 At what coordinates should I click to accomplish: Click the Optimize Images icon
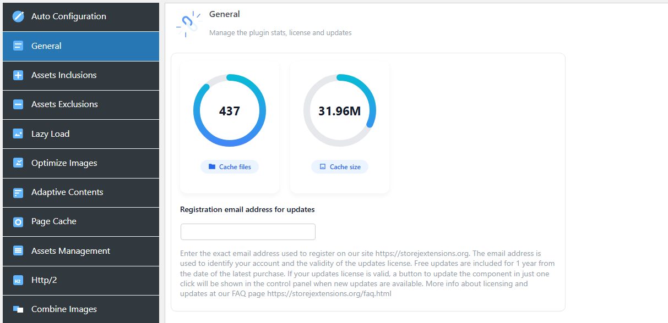point(17,163)
